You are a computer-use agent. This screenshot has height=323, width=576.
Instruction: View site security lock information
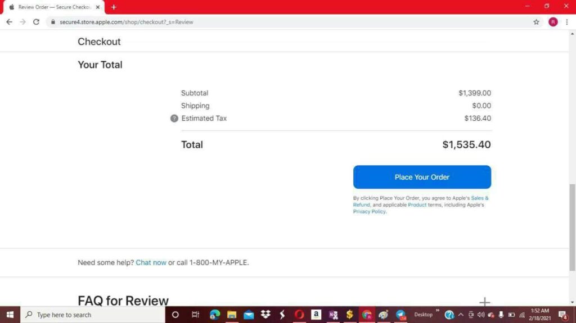53,22
